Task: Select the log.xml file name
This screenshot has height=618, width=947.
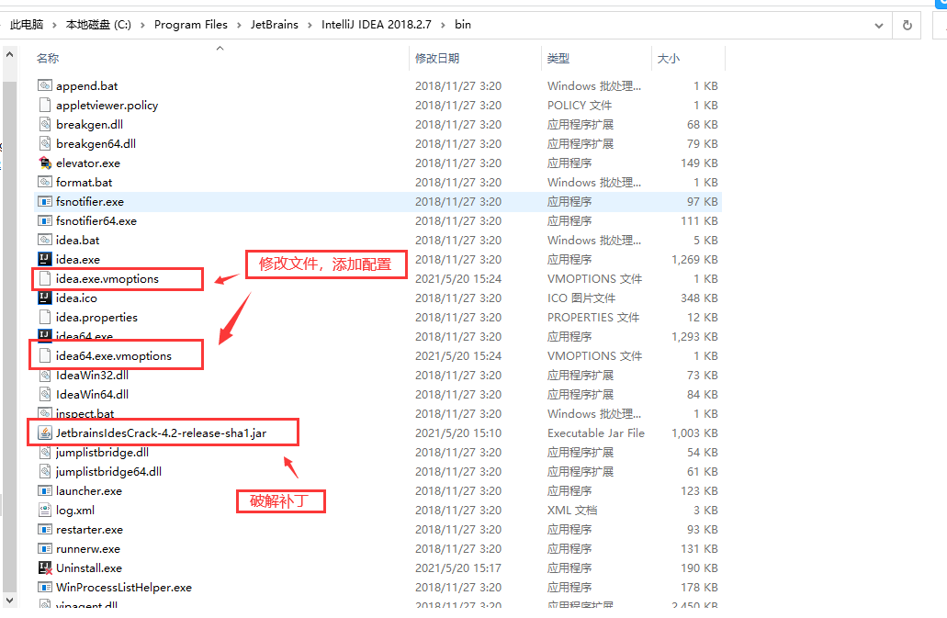Action: [75, 511]
